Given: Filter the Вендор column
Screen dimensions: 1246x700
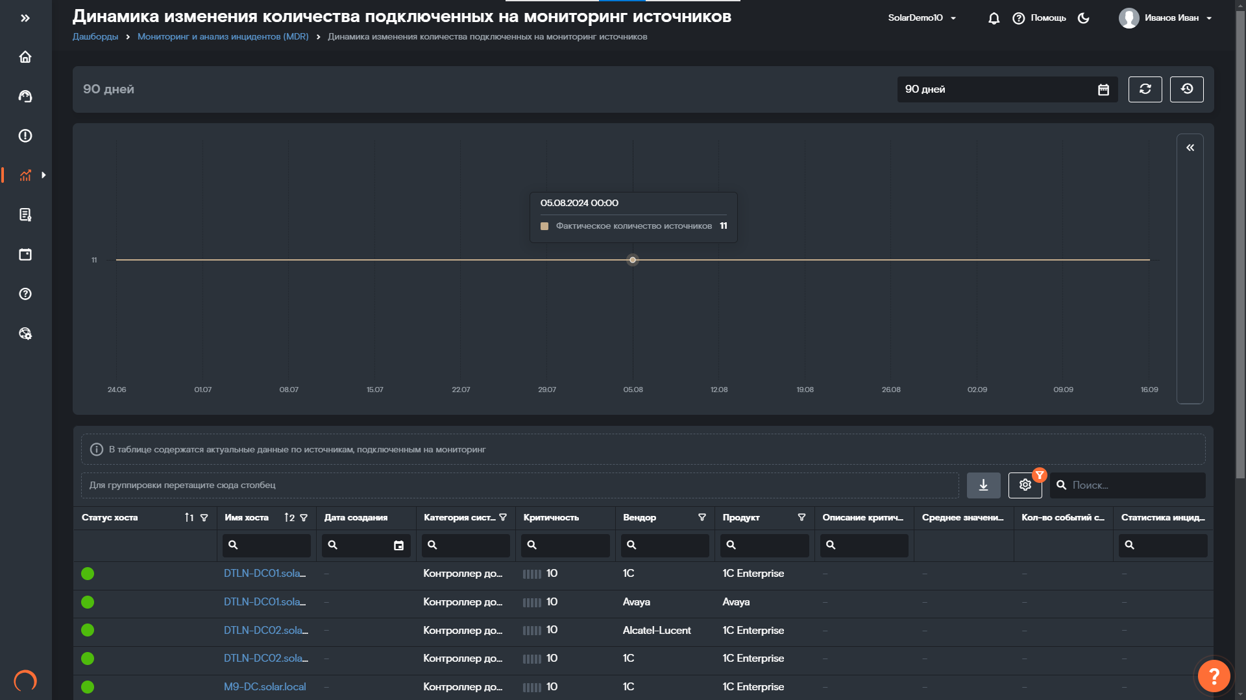Looking at the screenshot, I should pos(702,517).
